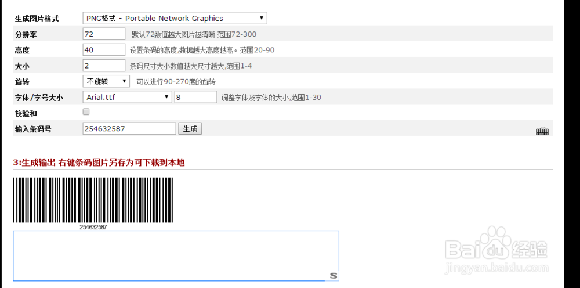This screenshot has height=288, width=580.
Task: Click the 生成图片格式 label
Action: click(37, 19)
